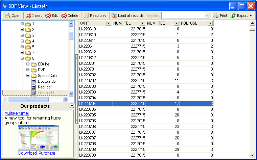Expand the SpreadCalc folder

tap(28, 75)
